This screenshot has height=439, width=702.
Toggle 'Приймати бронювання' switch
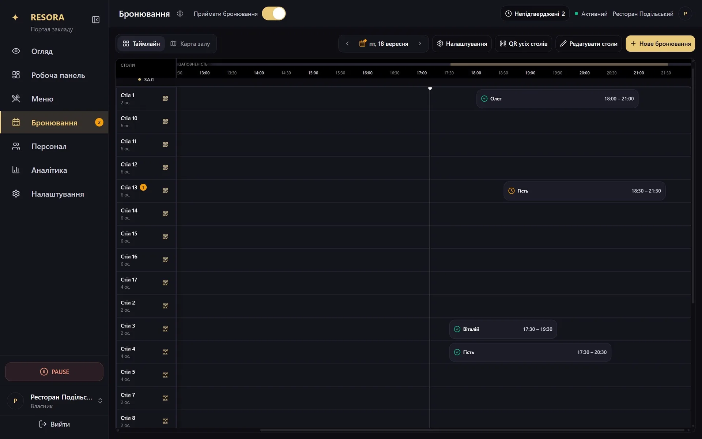click(x=273, y=14)
